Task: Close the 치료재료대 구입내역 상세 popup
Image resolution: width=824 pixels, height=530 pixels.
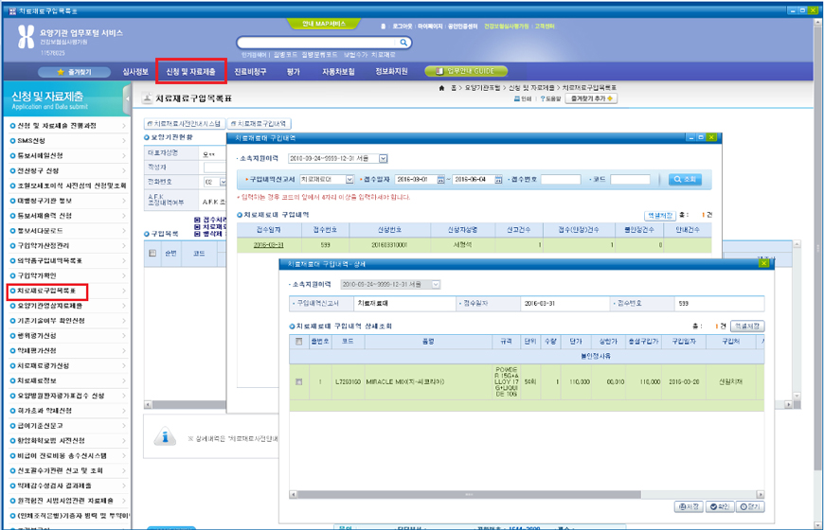Action: pos(763,263)
